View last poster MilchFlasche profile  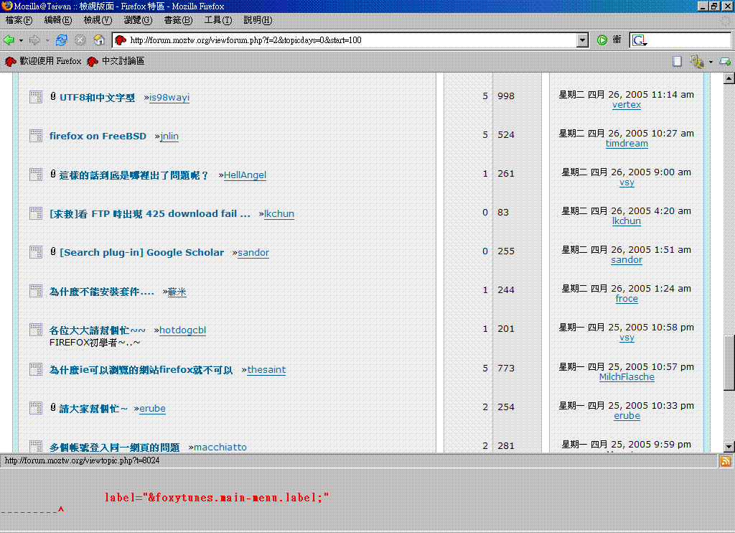click(x=626, y=377)
